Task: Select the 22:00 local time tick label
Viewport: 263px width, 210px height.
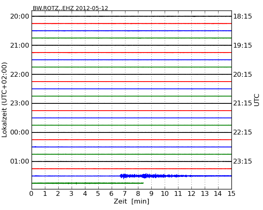Action: coord(20,74)
